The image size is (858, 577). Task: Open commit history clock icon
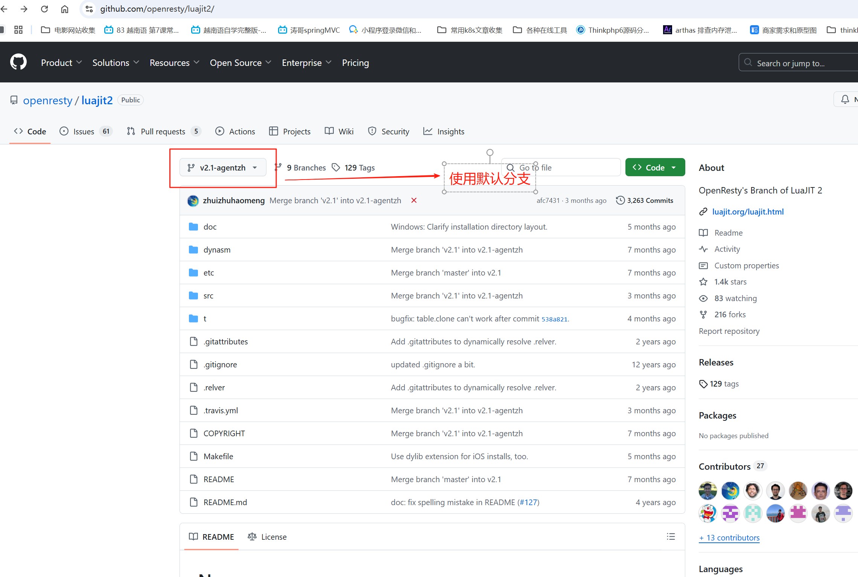(620, 200)
